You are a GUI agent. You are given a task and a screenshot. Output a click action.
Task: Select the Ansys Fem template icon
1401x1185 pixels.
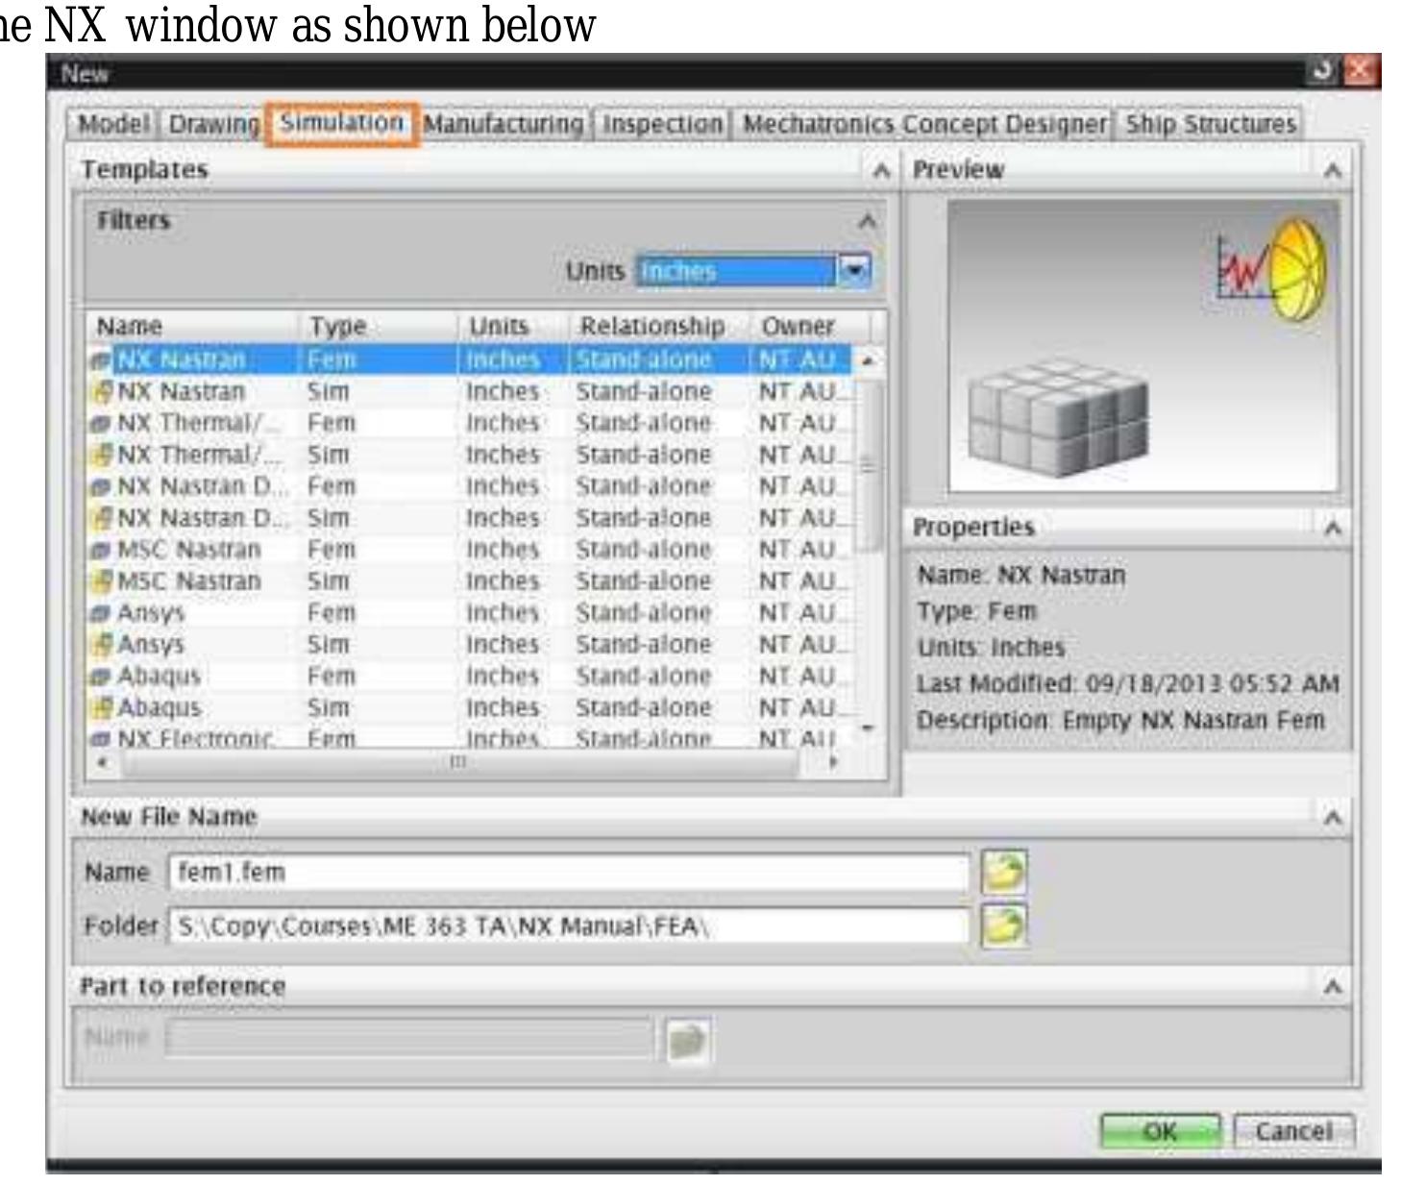click(x=101, y=613)
